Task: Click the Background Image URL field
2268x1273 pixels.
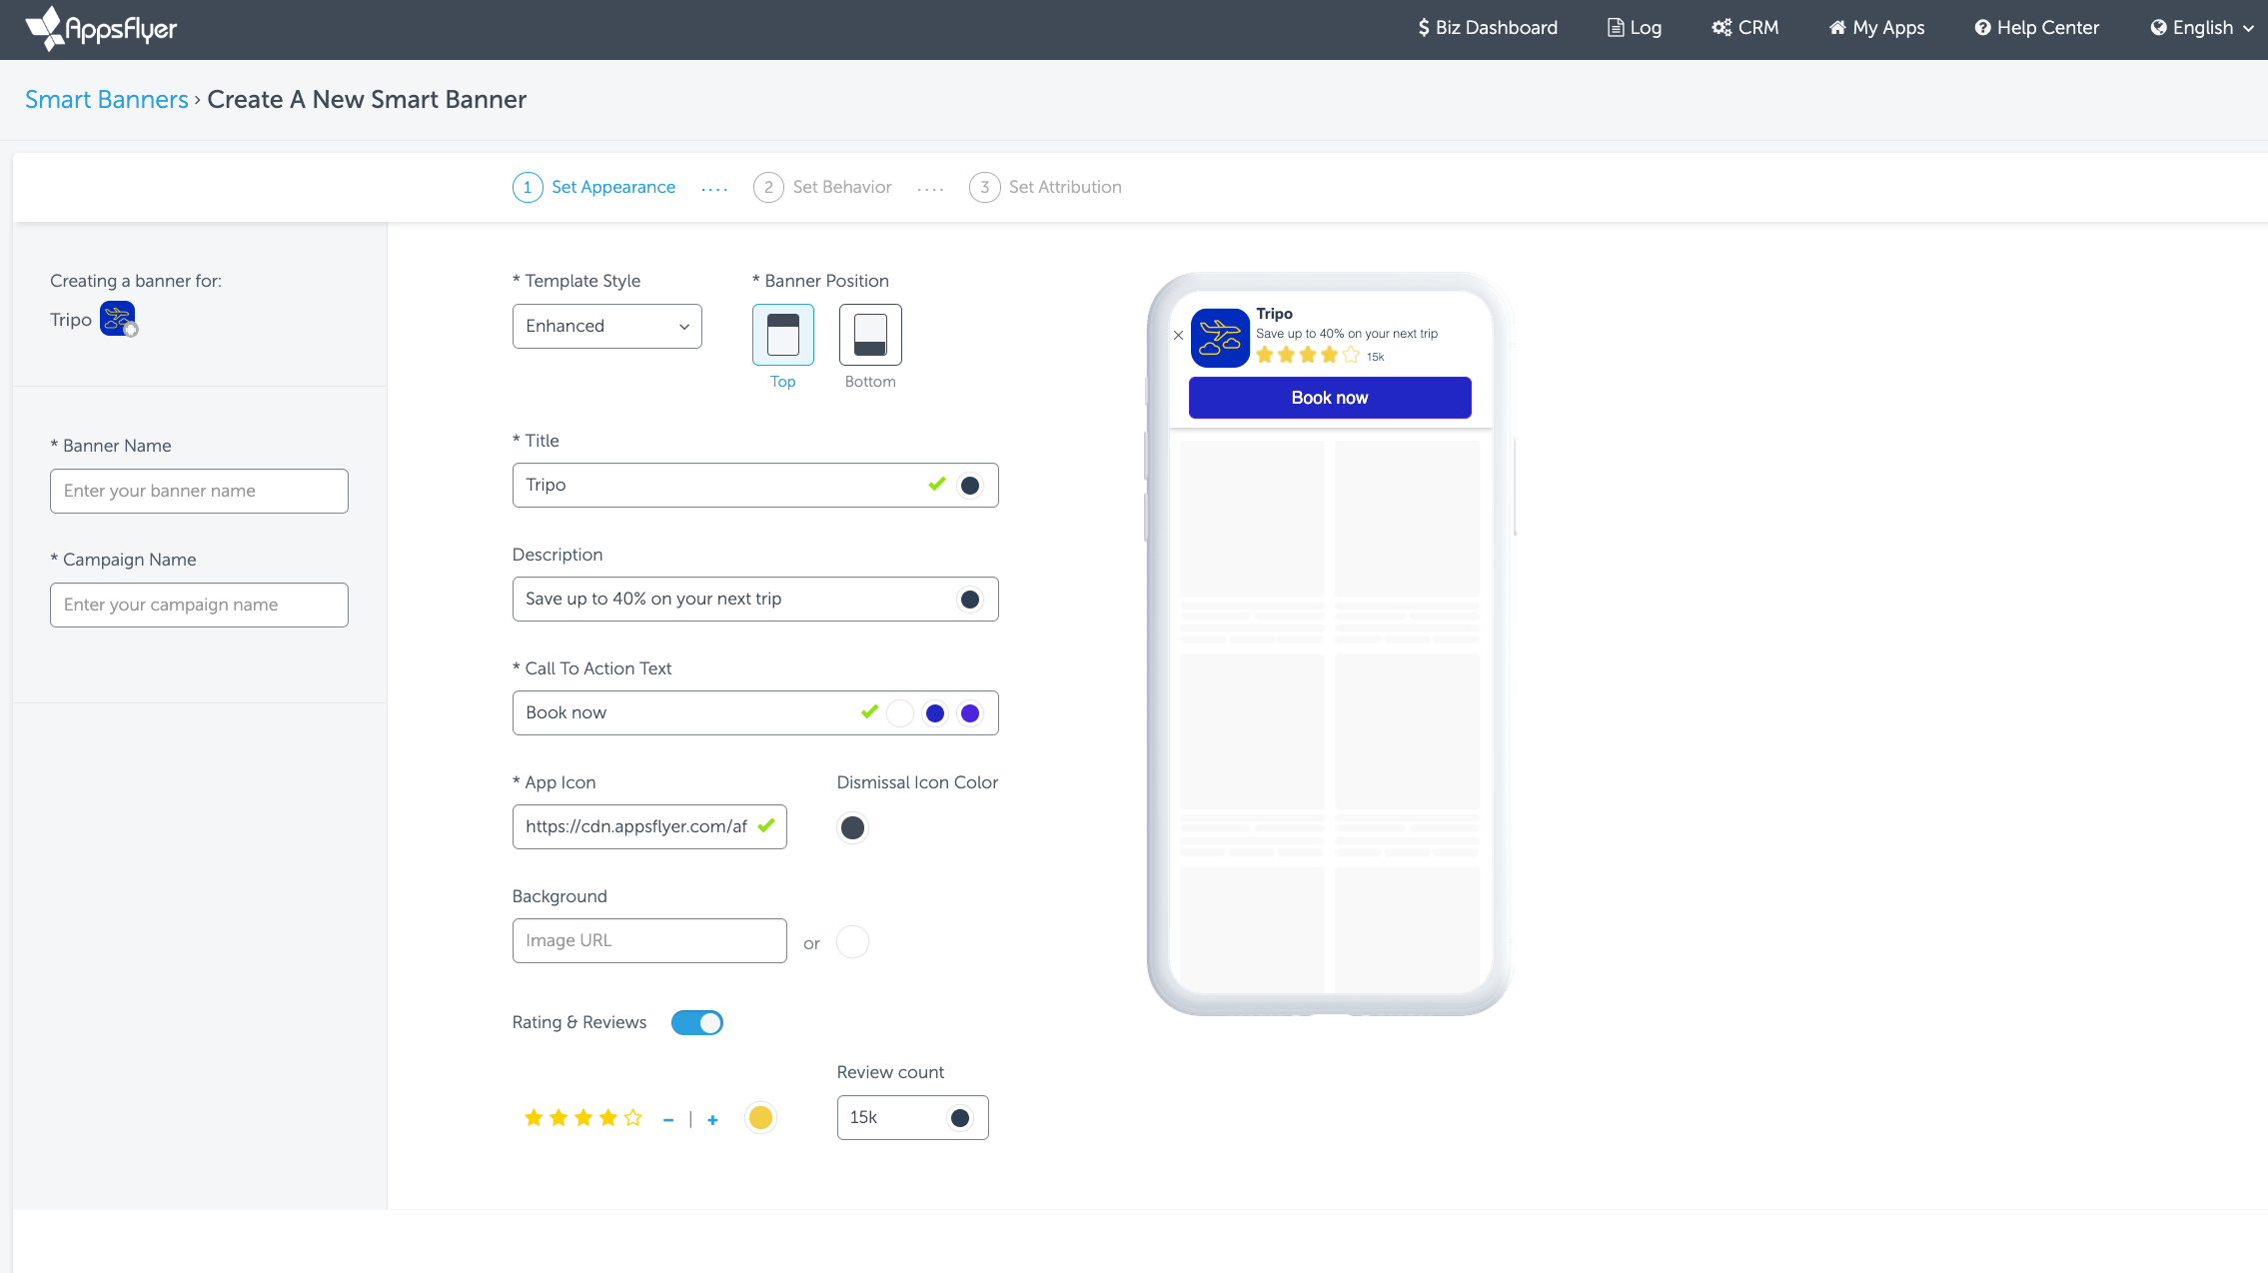Action: 649,940
